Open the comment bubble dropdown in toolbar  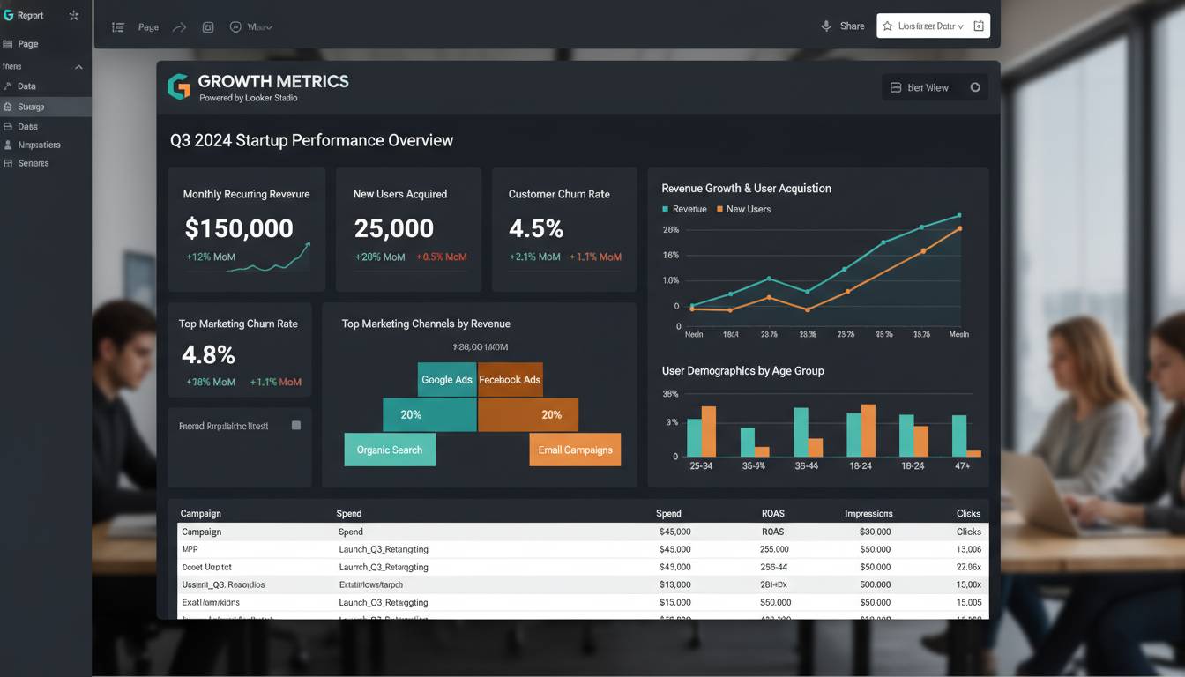point(250,27)
